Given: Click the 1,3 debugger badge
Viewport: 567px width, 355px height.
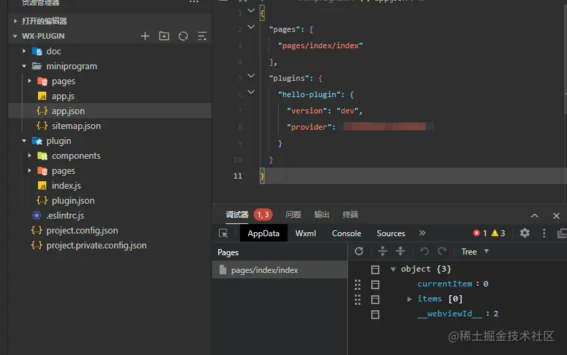Looking at the screenshot, I should [x=263, y=215].
